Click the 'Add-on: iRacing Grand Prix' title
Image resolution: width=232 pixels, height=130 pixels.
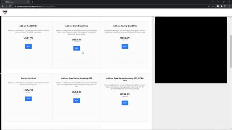pyautogui.click(x=125, y=26)
